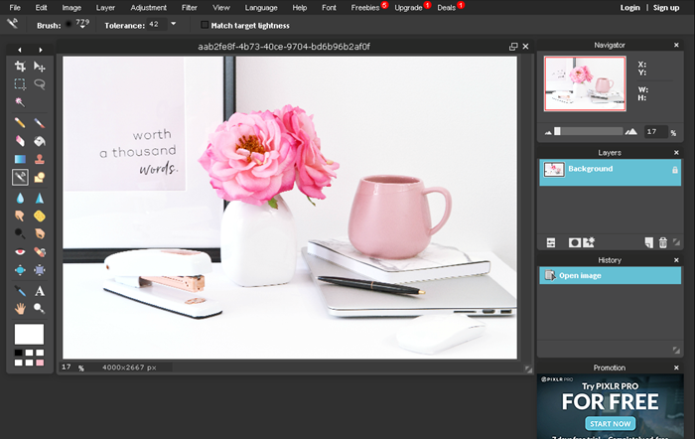Image resolution: width=695 pixels, height=439 pixels.
Task: Select Open image in History panel
Action: coord(610,275)
